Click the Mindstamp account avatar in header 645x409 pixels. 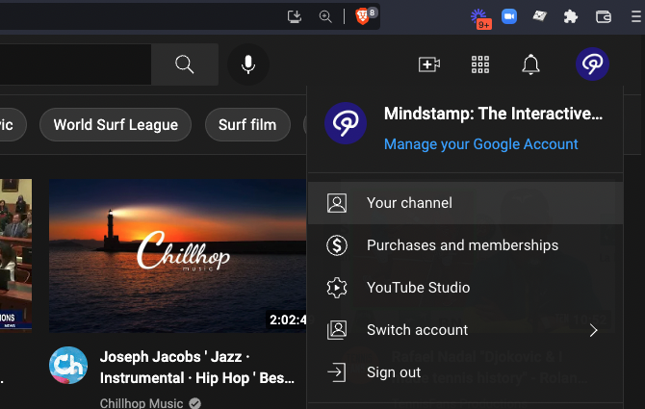(592, 64)
